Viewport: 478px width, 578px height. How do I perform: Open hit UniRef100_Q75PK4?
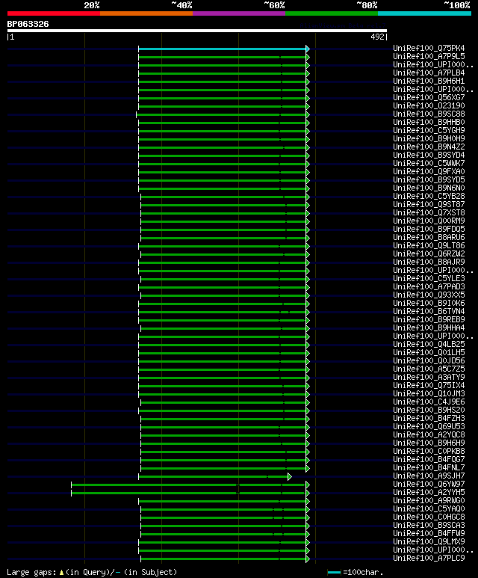click(429, 49)
